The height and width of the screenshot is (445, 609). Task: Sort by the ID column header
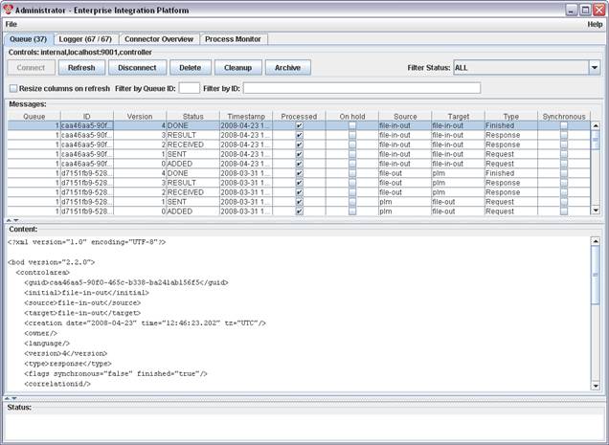87,116
